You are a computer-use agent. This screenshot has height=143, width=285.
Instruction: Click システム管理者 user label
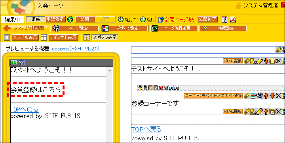260,6
